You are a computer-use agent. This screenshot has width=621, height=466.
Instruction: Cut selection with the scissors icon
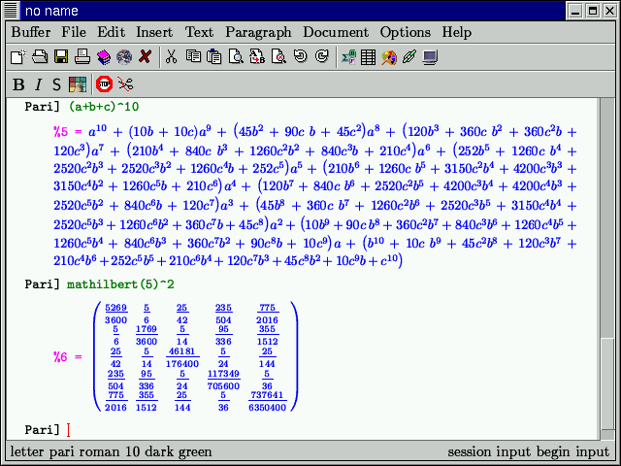point(171,57)
